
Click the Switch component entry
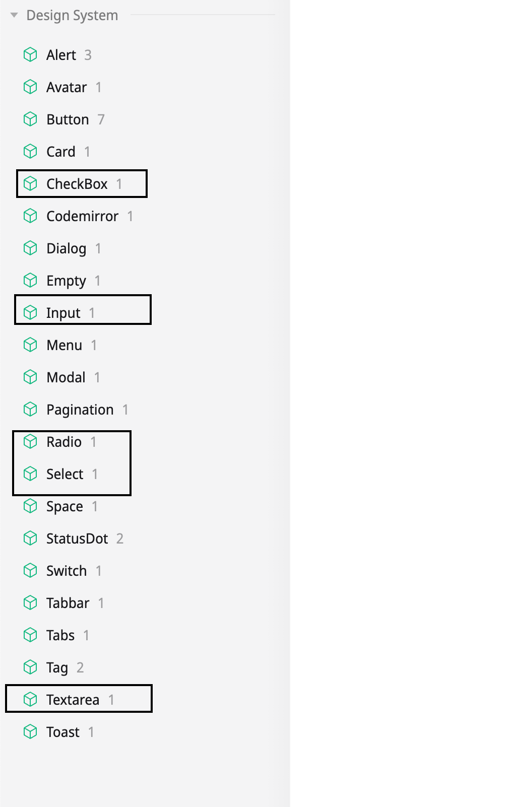[66, 570]
